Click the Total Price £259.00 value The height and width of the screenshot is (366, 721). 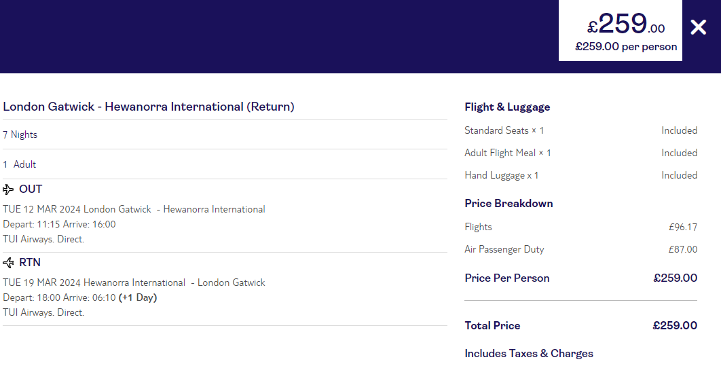coord(675,325)
